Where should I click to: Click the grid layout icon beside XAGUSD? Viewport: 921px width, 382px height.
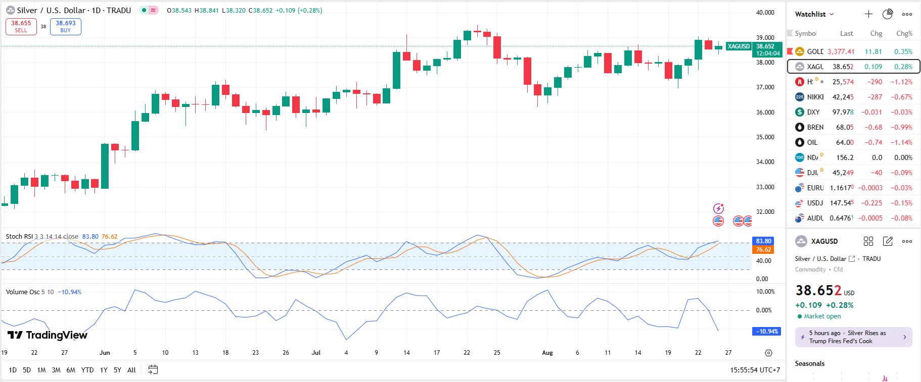point(868,241)
